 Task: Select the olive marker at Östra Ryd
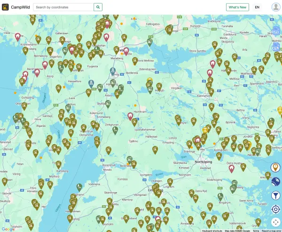click(x=192, y=193)
